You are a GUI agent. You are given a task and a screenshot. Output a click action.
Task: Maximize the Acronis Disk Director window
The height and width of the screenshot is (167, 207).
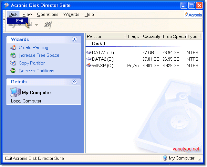tap(191, 6)
